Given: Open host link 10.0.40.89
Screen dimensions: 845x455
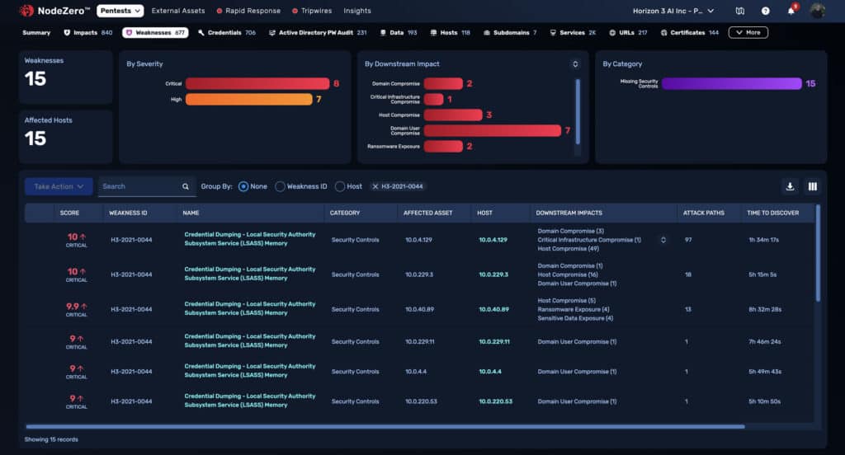Looking at the screenshot, I should point(493,310).
